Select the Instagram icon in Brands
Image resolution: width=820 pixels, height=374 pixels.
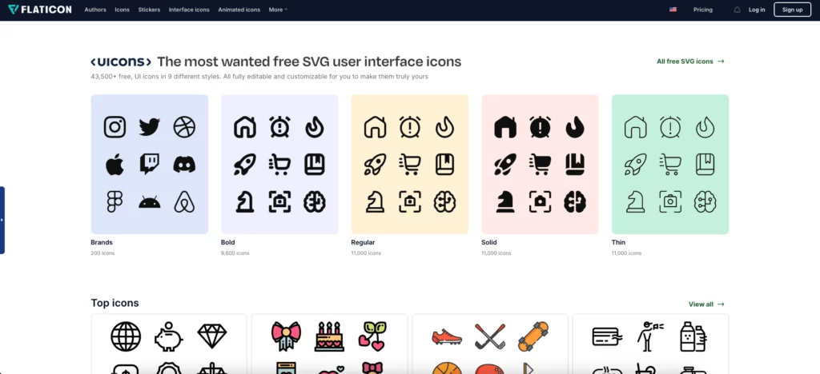115,127
